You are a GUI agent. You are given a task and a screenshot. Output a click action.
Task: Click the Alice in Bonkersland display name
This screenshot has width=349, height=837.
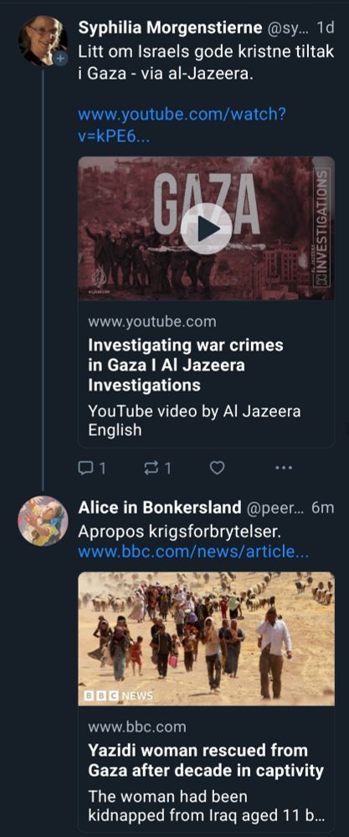point(160,508)
